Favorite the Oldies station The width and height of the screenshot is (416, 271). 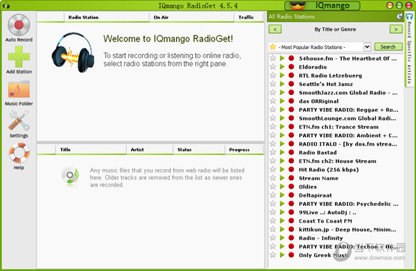coord(272,186)
